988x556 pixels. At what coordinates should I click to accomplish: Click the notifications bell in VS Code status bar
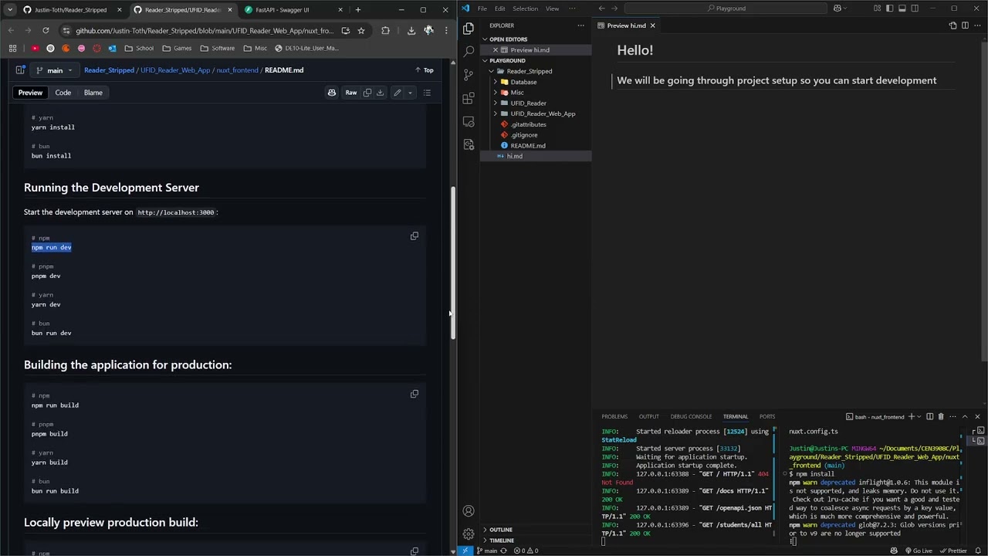tap(978, 551)
